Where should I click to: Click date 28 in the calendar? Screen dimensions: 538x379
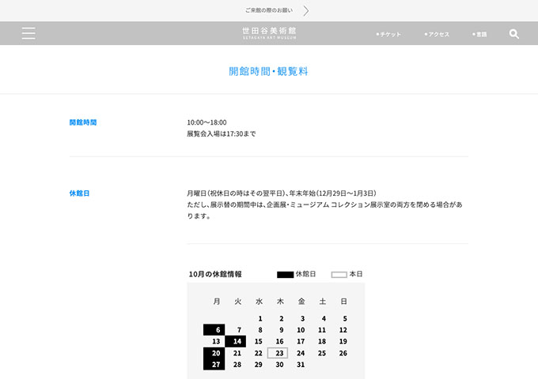tap(237, 364)
